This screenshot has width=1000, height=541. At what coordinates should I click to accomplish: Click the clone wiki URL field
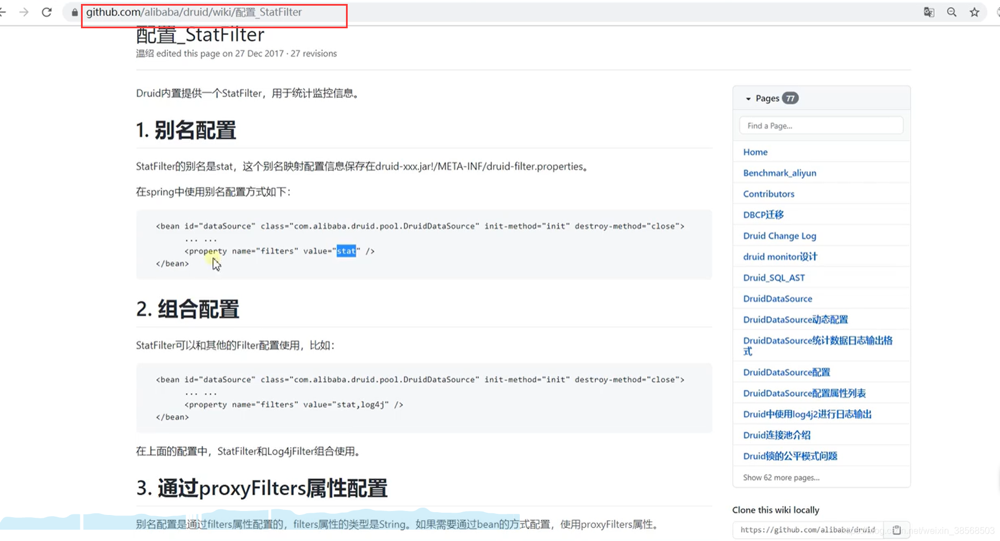pyautogui.click(x=807, y=530)
